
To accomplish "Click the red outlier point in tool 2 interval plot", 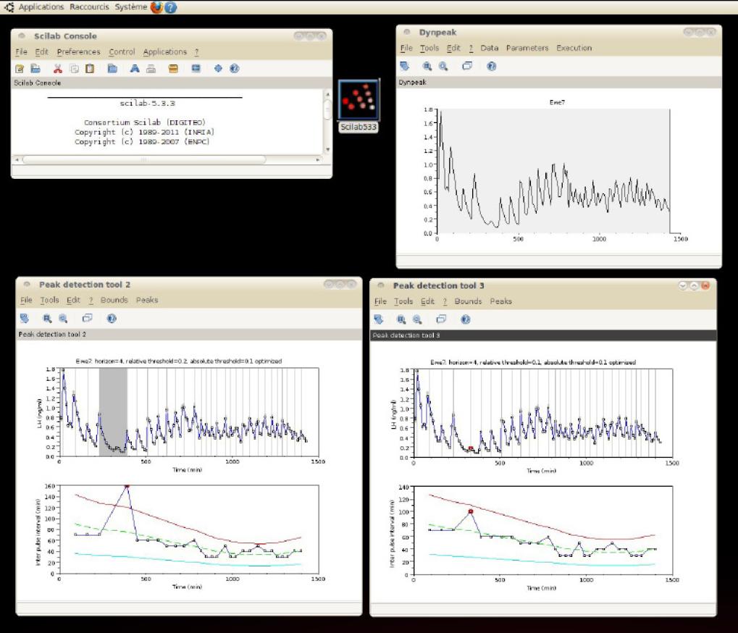I will (127, 486).
